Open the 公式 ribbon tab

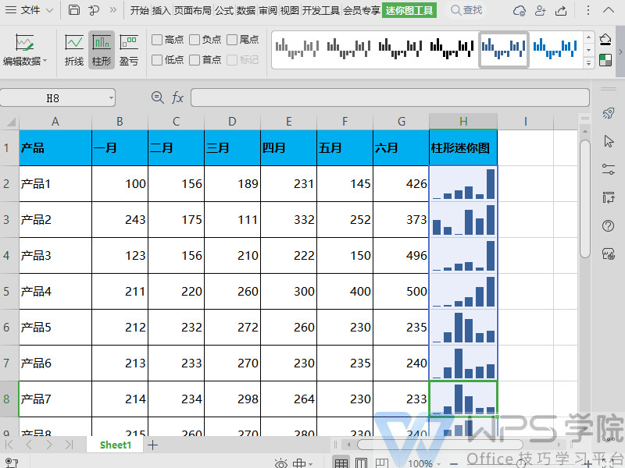pyautogui.click(x=224, y=10)
